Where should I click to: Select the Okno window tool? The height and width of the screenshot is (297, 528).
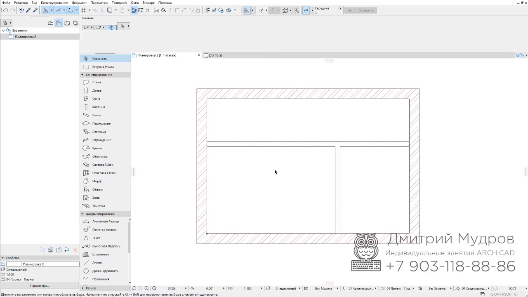click(105, 99)
